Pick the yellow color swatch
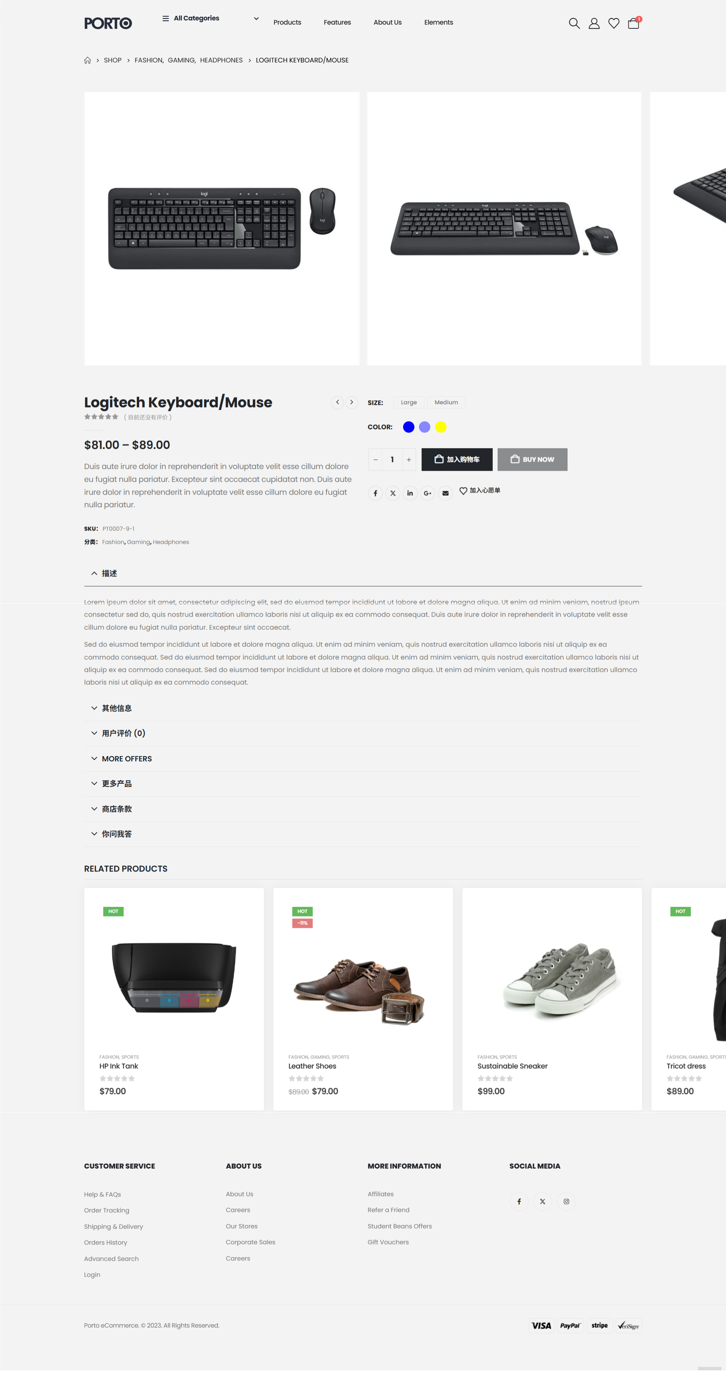The width and height of the screenshot is (726, 1373). pos(441,427)
